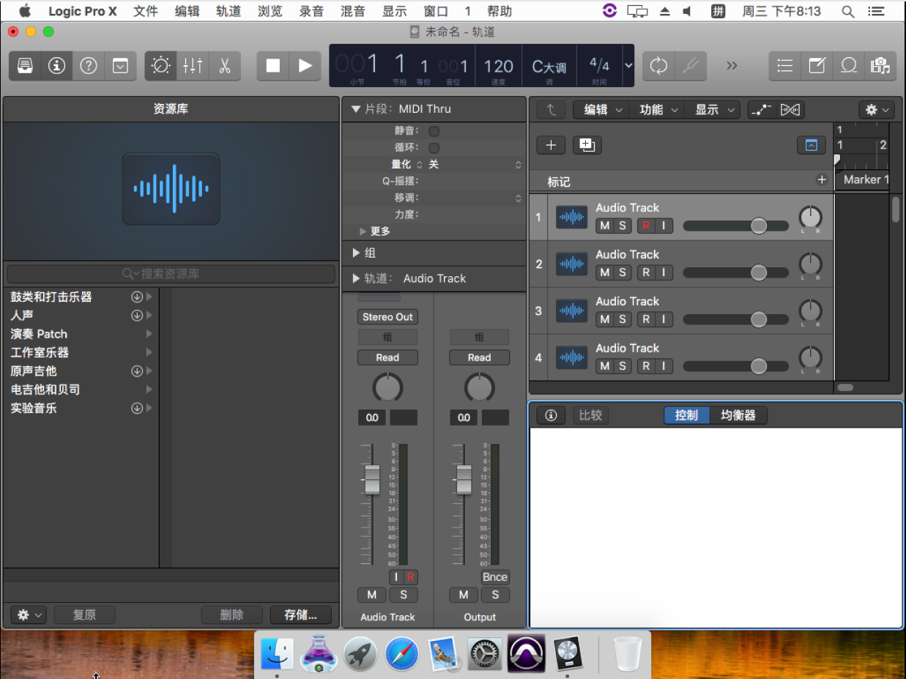
Task: Enable the 循环 checkbox in region inspector
Action: 434,148
